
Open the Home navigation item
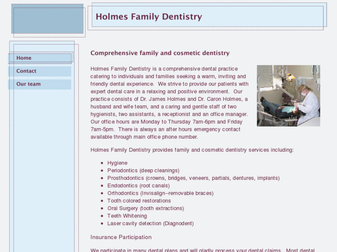point(40,58)
